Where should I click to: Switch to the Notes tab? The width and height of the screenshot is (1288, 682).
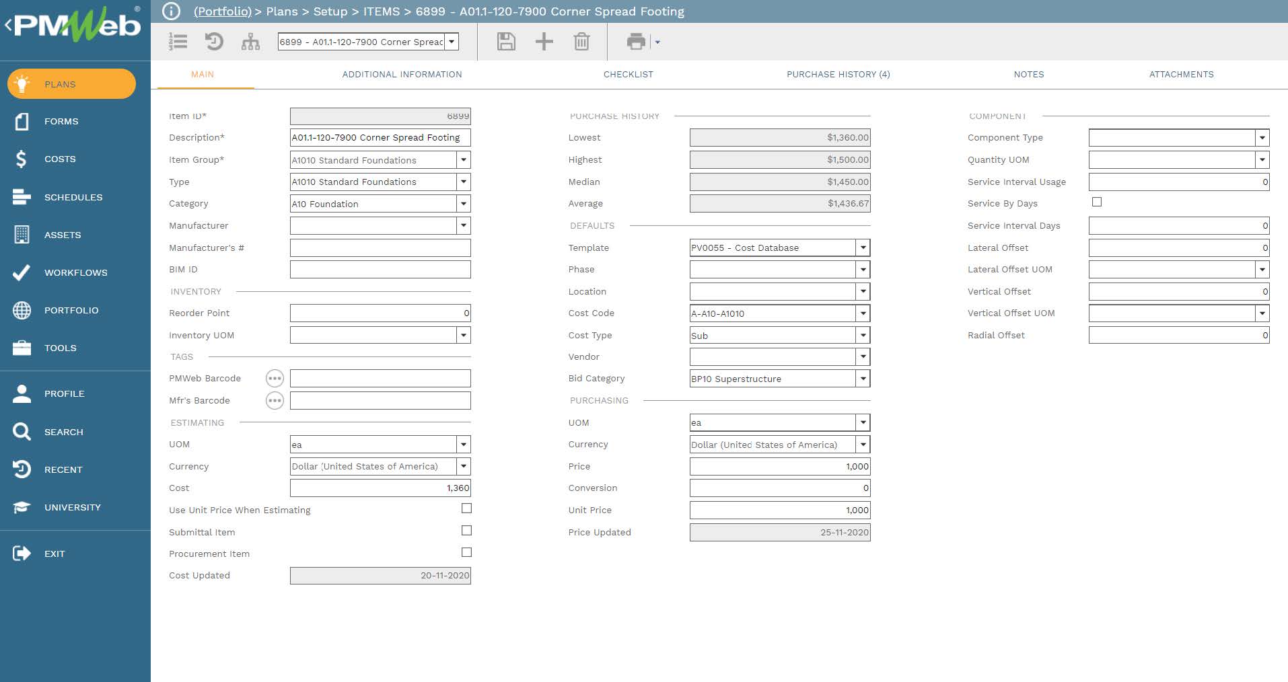point(1029,75)
